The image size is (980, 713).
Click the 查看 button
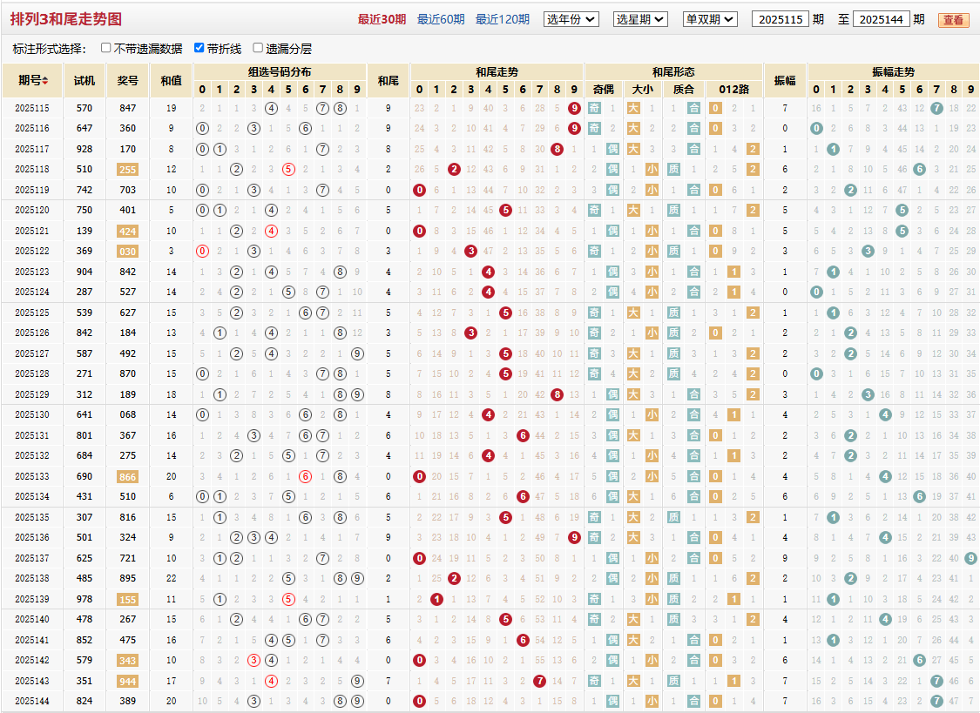pyautogui.click(x=953, y=20)
